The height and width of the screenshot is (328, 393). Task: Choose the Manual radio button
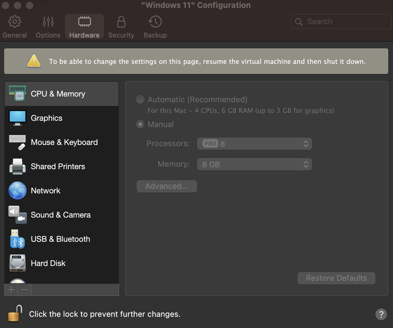[140, 124]
